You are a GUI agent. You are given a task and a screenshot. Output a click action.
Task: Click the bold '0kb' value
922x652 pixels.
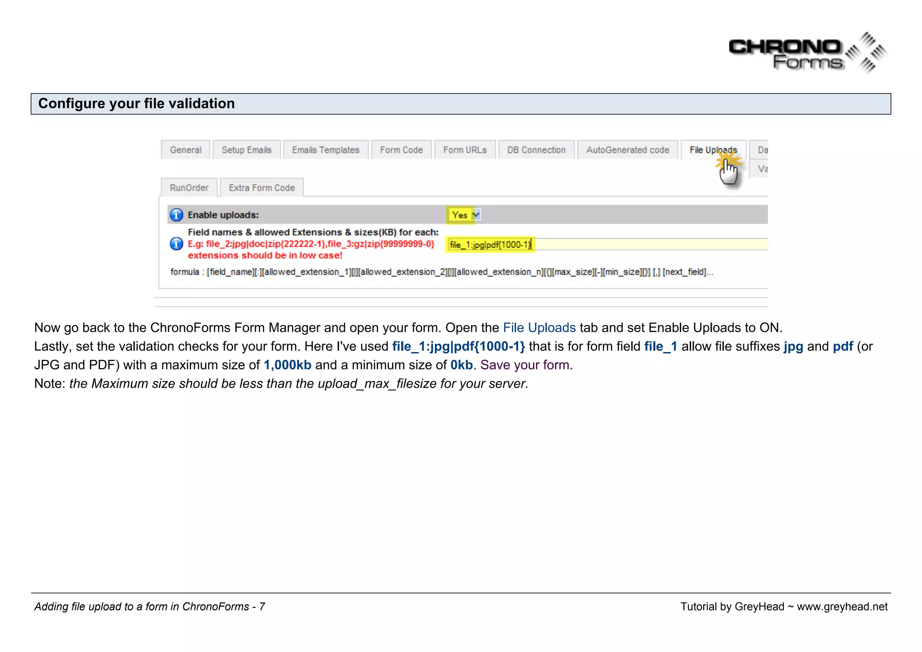461,365
